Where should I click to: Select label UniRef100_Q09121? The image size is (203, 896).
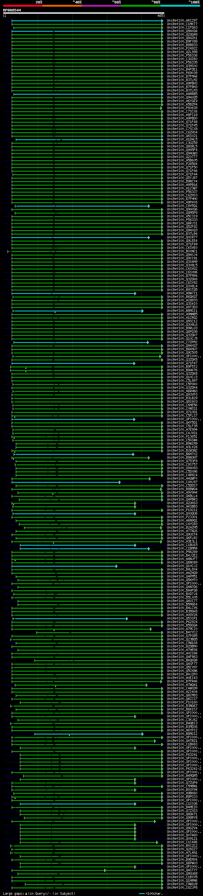(x=182, y=838)
